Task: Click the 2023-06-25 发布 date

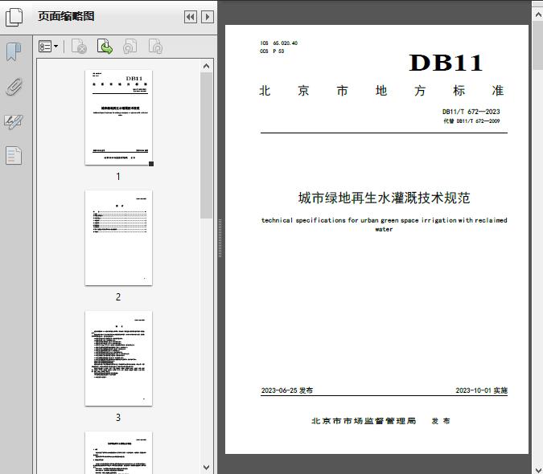Action: 287,390
